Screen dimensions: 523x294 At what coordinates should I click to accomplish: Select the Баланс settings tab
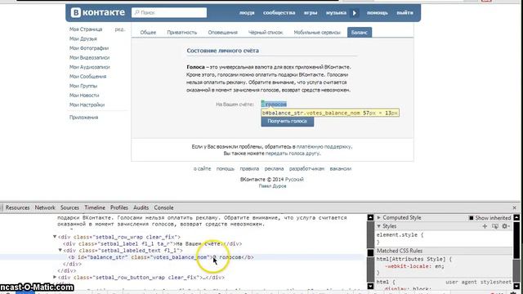[360, 33]
